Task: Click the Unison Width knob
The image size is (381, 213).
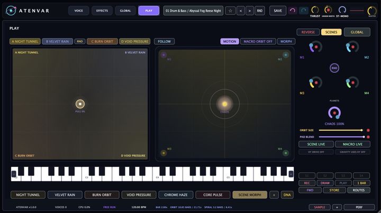Action: (328, 10)
